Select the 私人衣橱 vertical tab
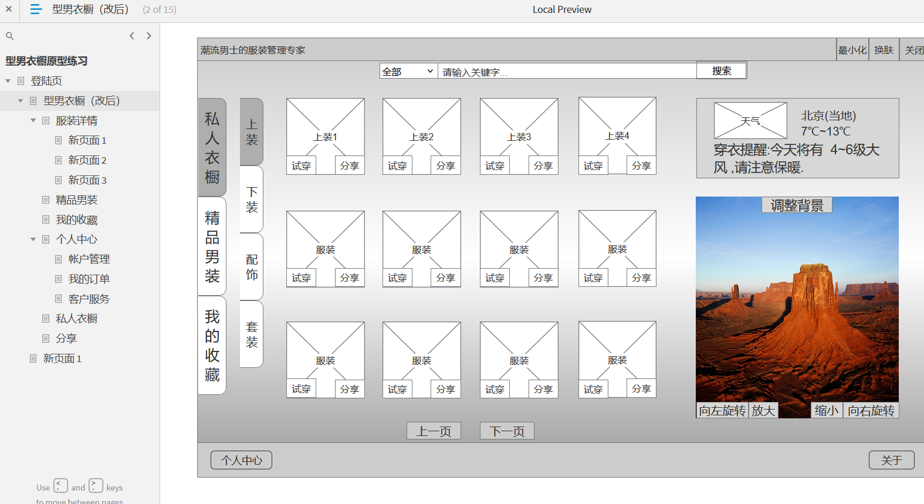This screenshot has width=924, height=504. click(212, 147)
